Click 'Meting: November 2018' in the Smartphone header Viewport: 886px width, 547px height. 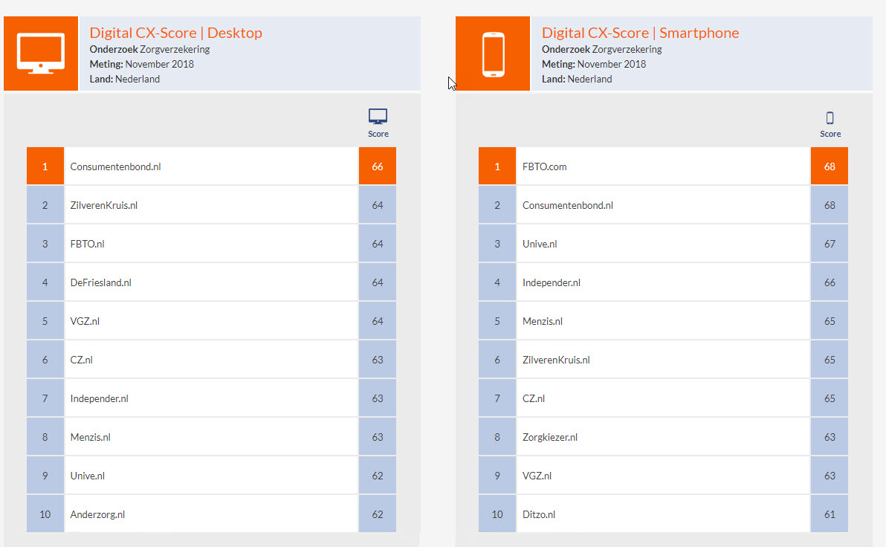click(x=594, y=64)
